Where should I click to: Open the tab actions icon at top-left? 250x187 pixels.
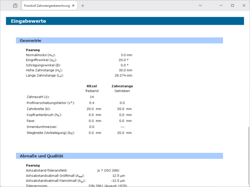(15, 6)
